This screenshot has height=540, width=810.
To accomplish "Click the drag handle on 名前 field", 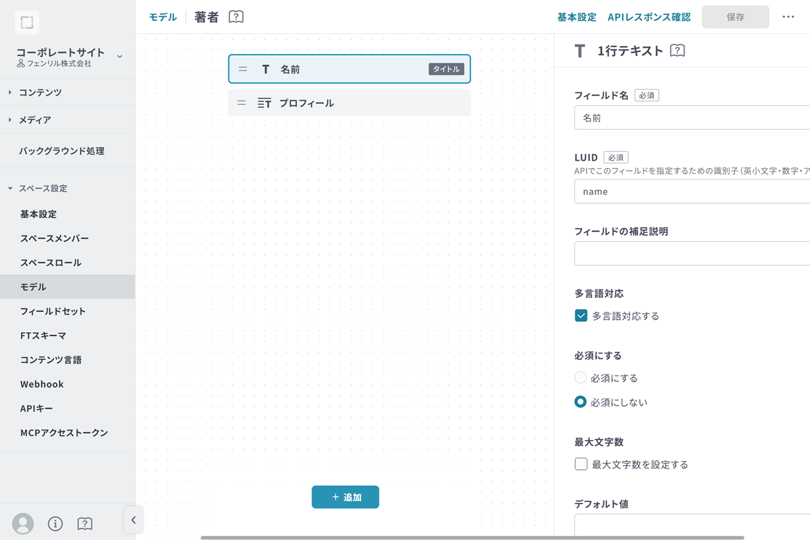I will coord(243,69).
